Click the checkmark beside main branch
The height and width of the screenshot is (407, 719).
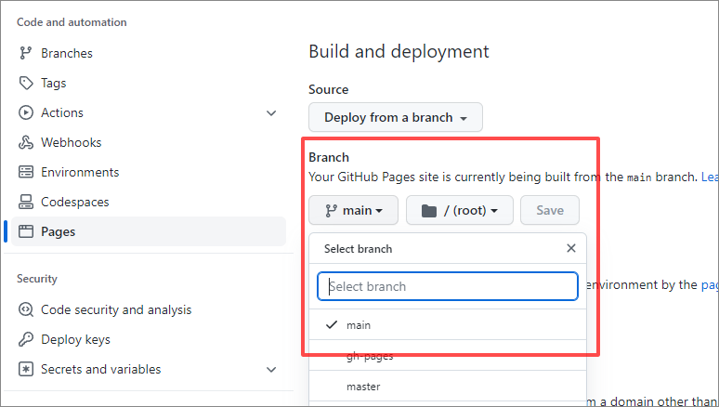click(x=332, y=325)
